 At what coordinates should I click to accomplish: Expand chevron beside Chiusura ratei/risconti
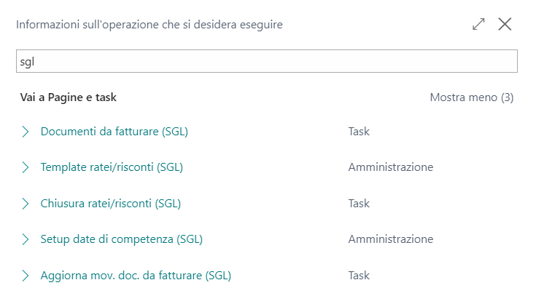[26, 204]
